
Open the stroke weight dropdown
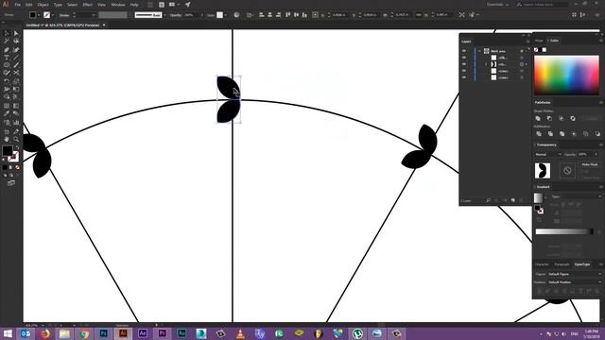[x=93, y=15]
